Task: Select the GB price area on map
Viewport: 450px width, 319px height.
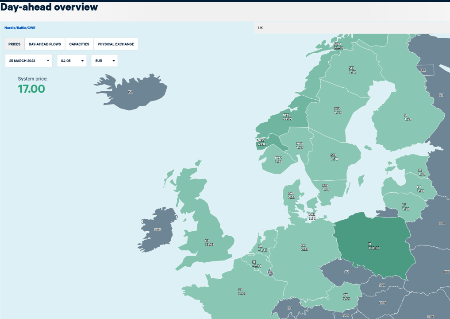Action: [209, 242]
